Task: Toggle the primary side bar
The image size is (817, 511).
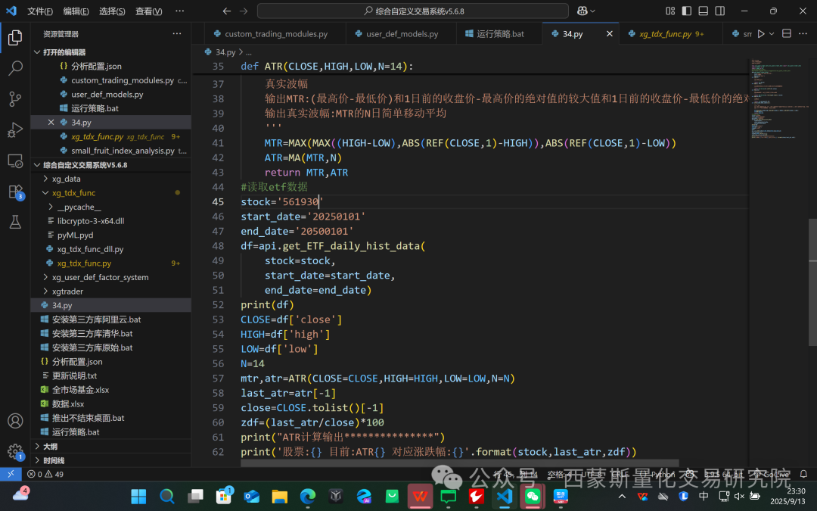Action: tap(687, 11)
